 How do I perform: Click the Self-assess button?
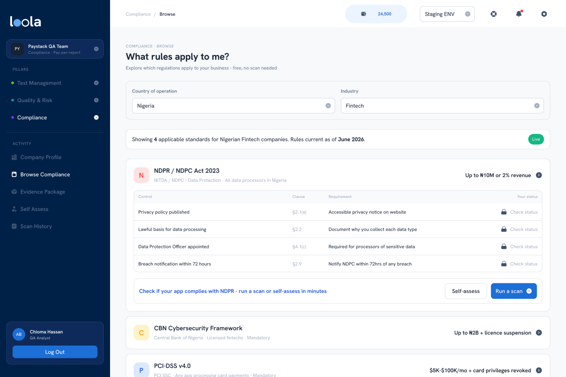click(x=466, y=291)
